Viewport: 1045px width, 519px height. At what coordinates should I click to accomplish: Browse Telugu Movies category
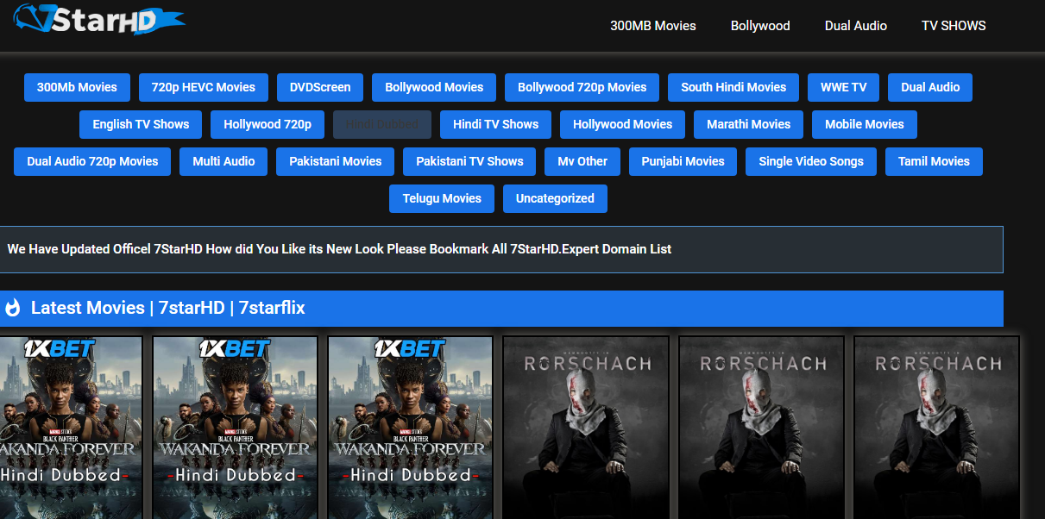[x=442, y=198]
